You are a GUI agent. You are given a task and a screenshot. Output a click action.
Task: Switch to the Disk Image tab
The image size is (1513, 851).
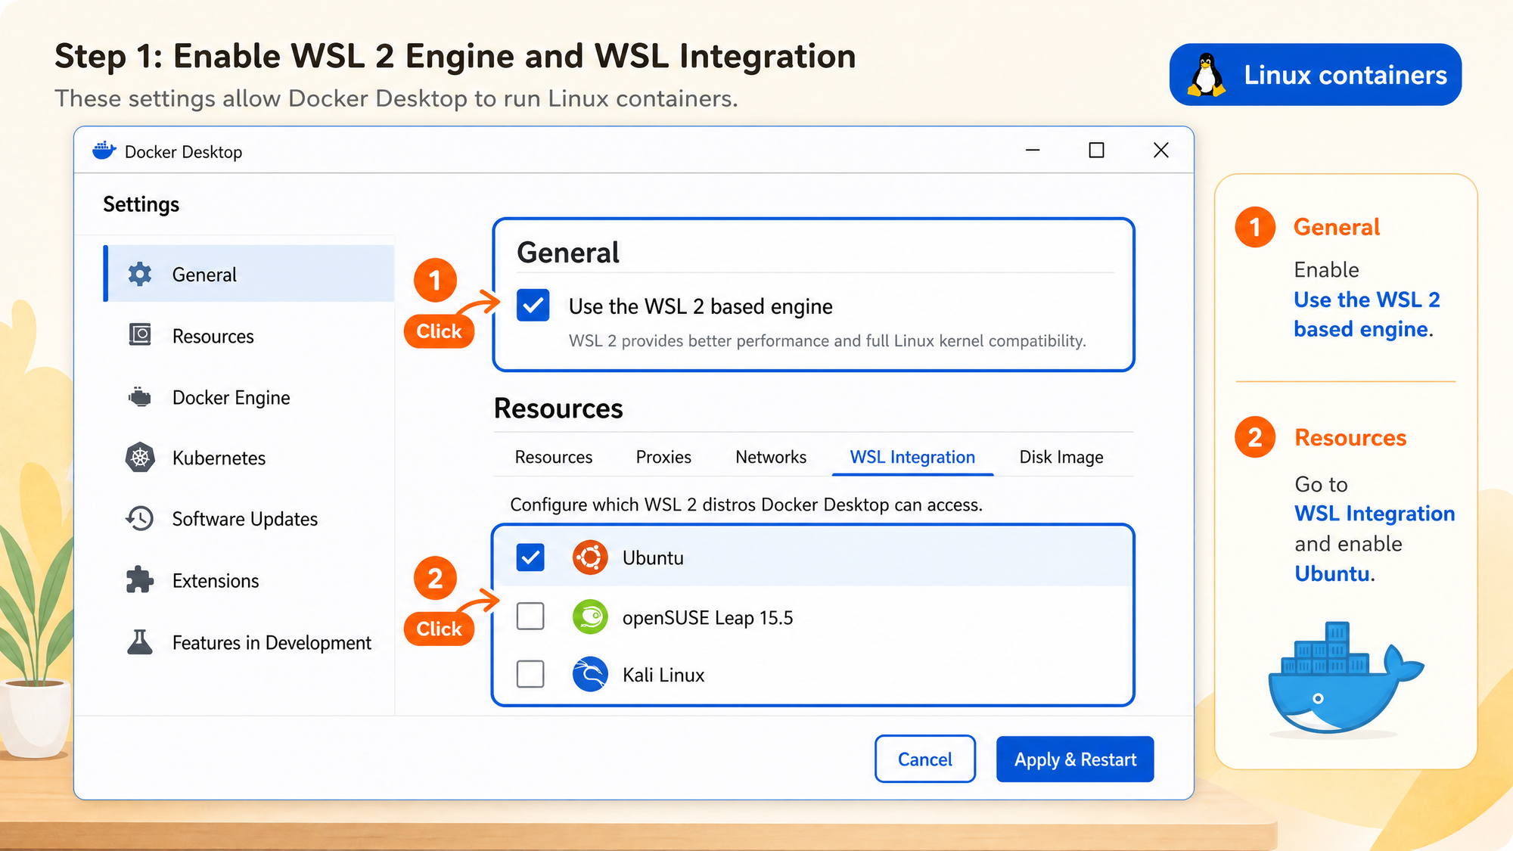[x=1061, y=457]
